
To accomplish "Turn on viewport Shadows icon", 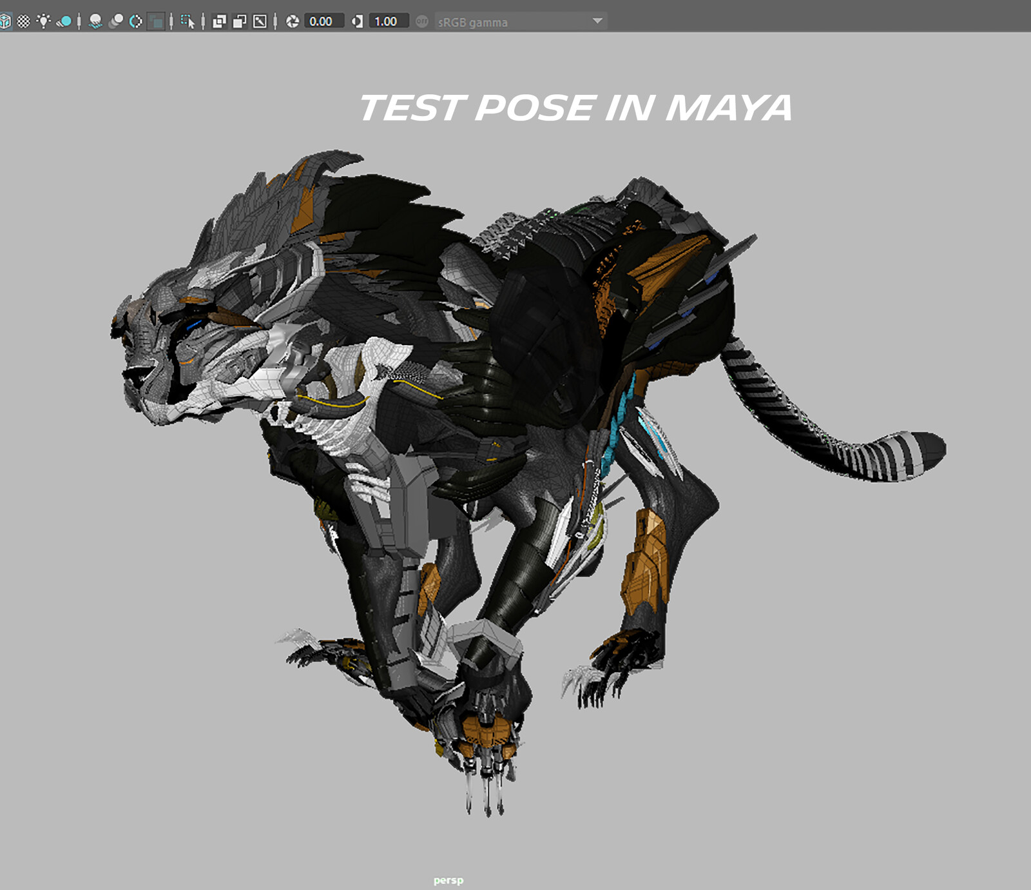I will 64,21.
